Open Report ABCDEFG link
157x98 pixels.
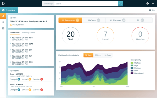point(16,74)
